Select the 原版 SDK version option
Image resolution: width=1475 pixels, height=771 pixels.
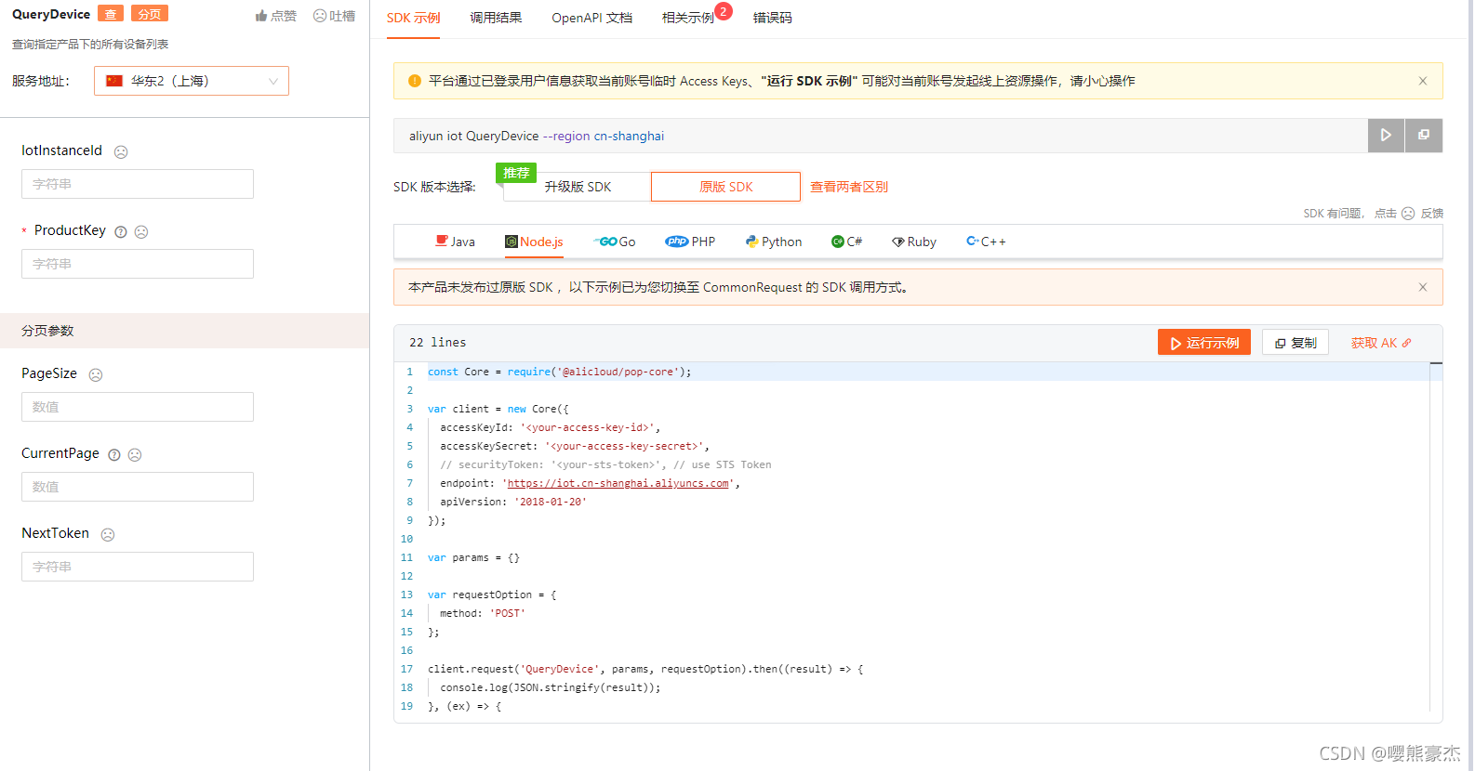click(725, 187)
